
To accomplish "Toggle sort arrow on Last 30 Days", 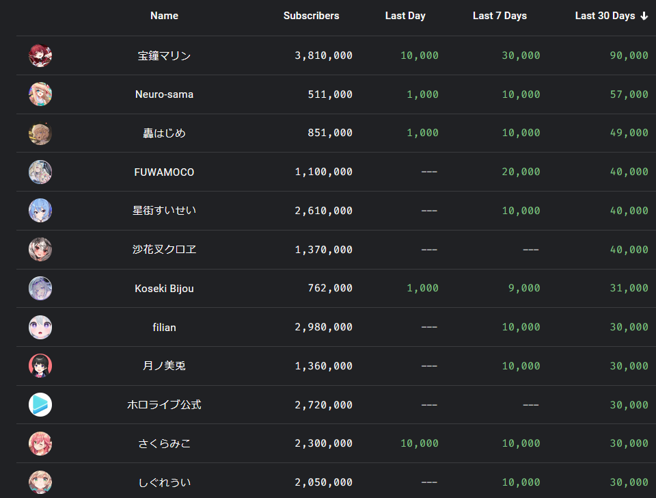I will (644, 16).
